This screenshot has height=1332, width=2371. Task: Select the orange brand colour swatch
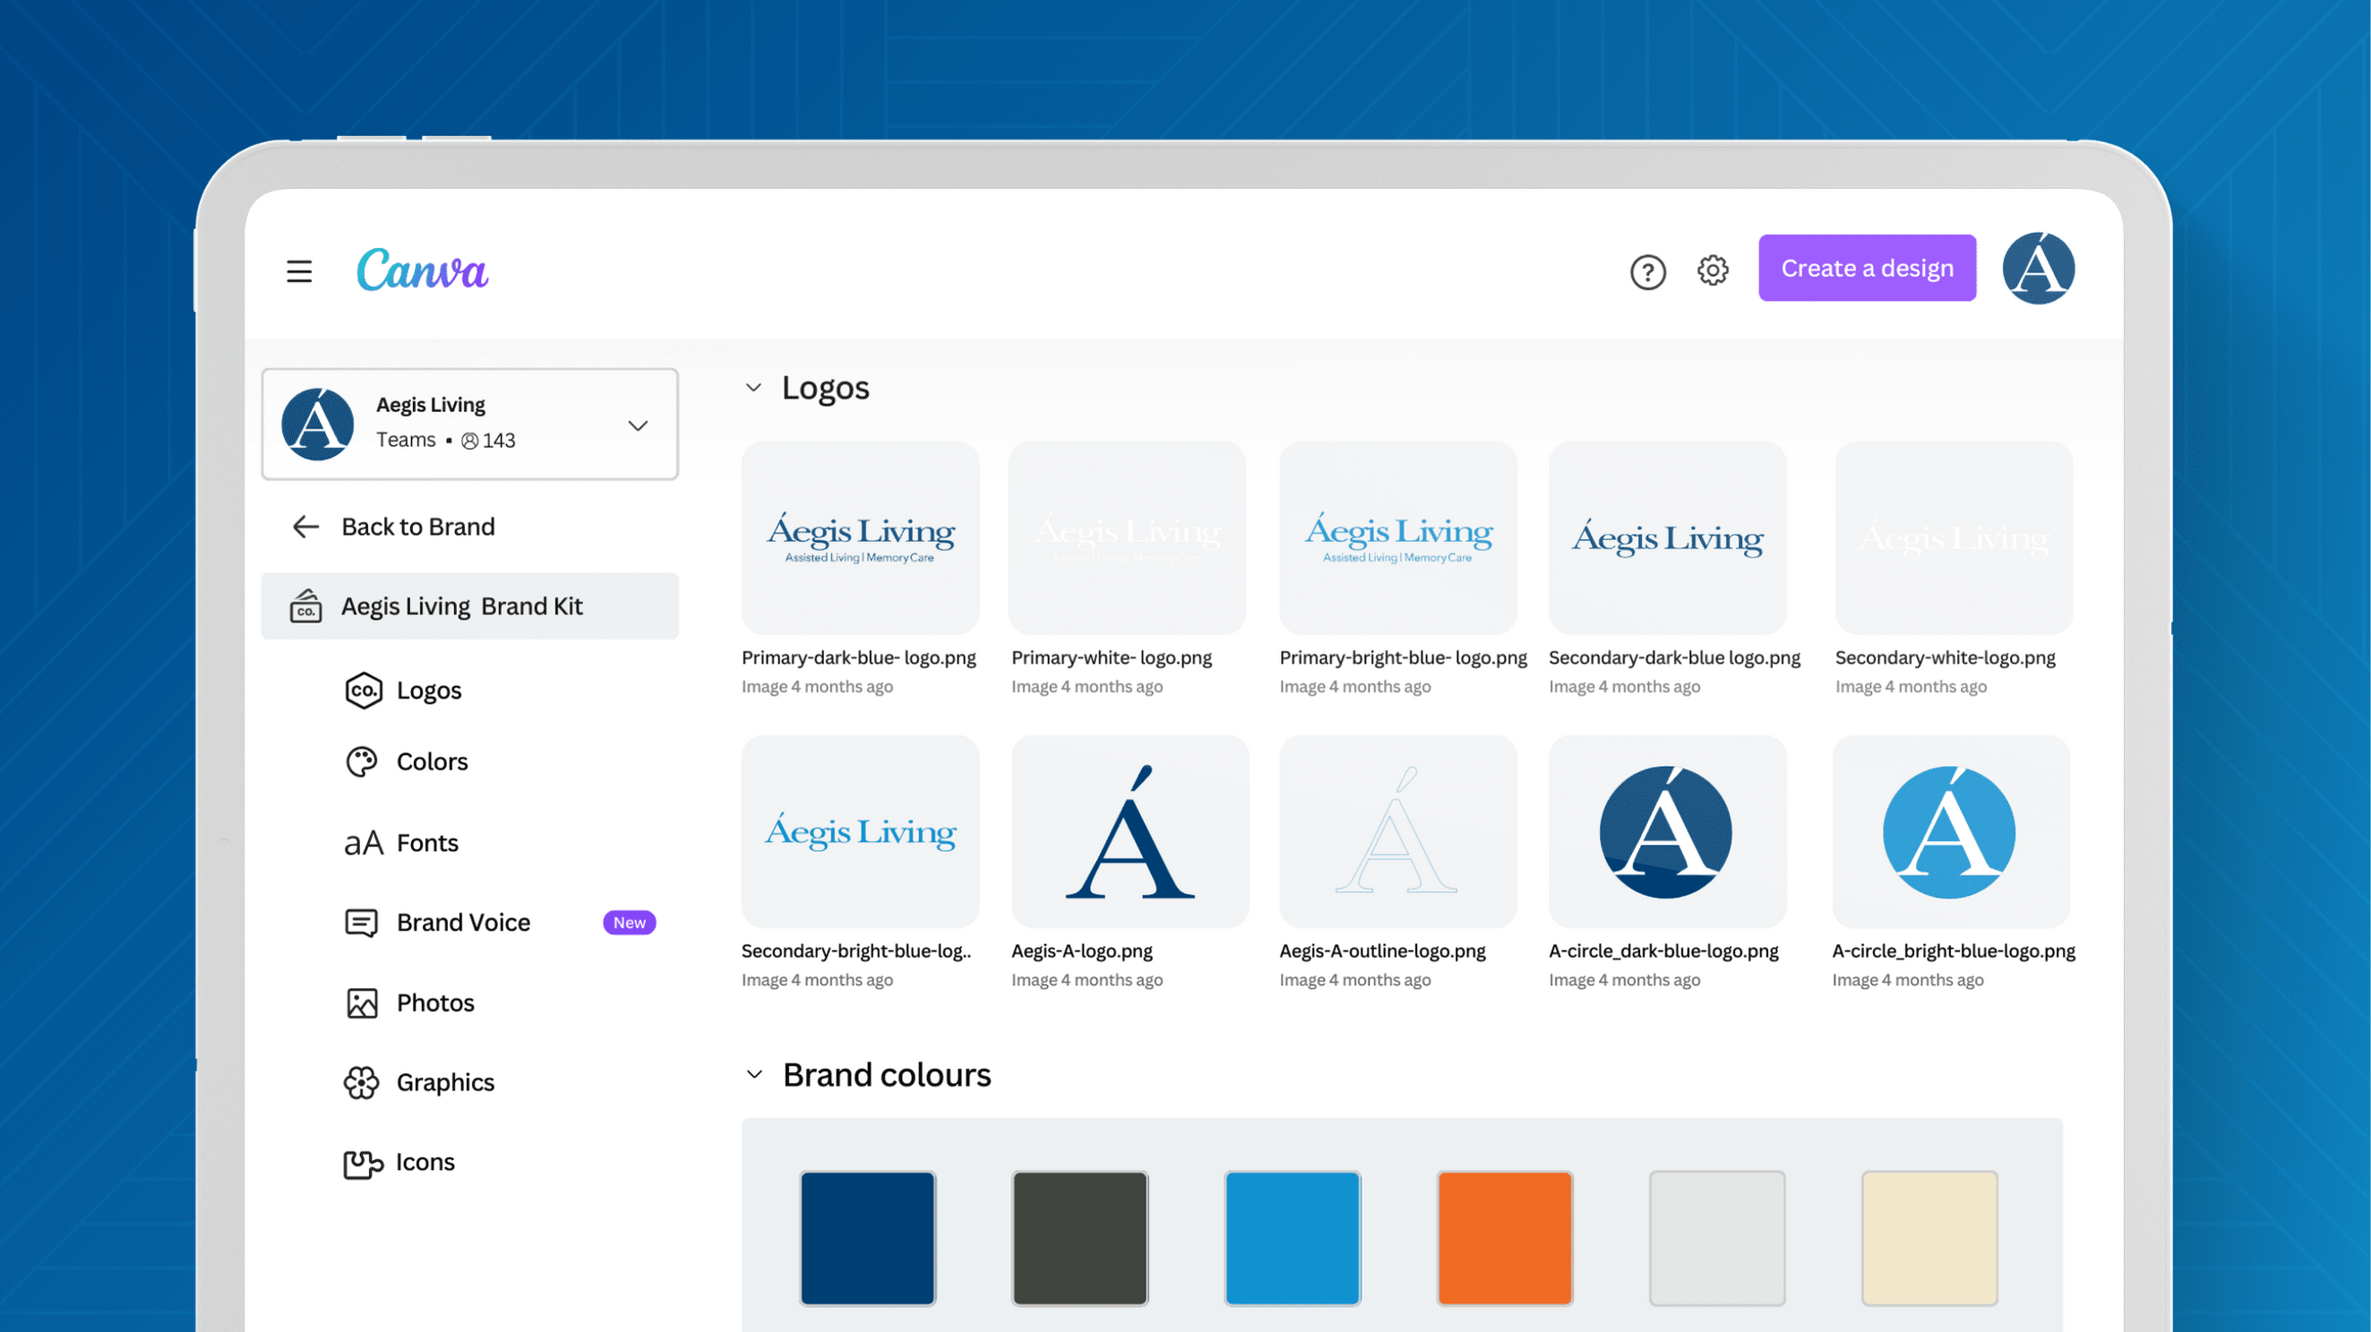[x=1504, y=1237]
